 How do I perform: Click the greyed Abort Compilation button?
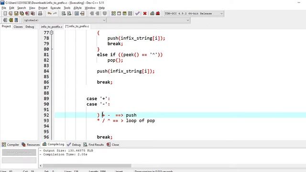point(19,152)
